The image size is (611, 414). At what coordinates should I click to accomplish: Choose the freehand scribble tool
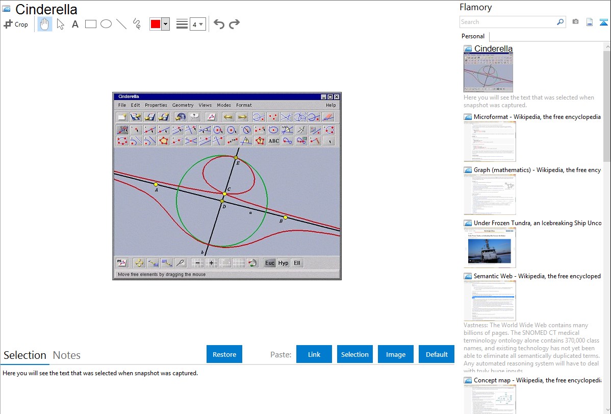coord(137,24)
